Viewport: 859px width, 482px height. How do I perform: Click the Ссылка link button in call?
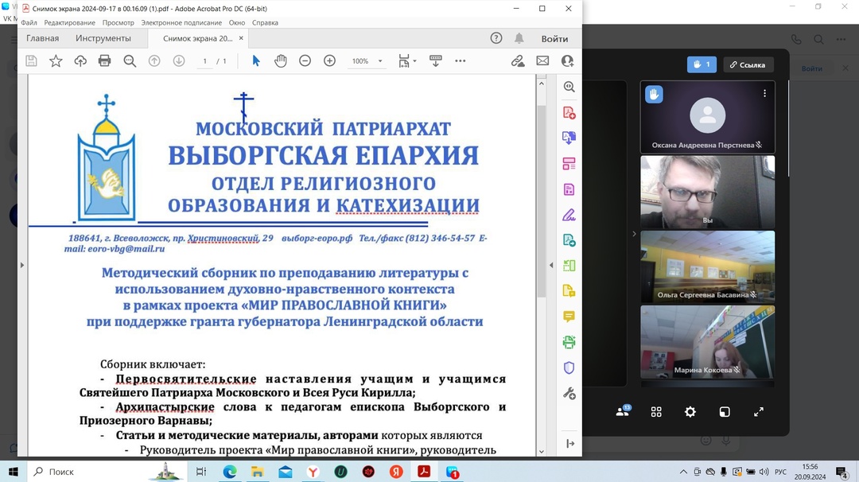(x=748, y=64)
